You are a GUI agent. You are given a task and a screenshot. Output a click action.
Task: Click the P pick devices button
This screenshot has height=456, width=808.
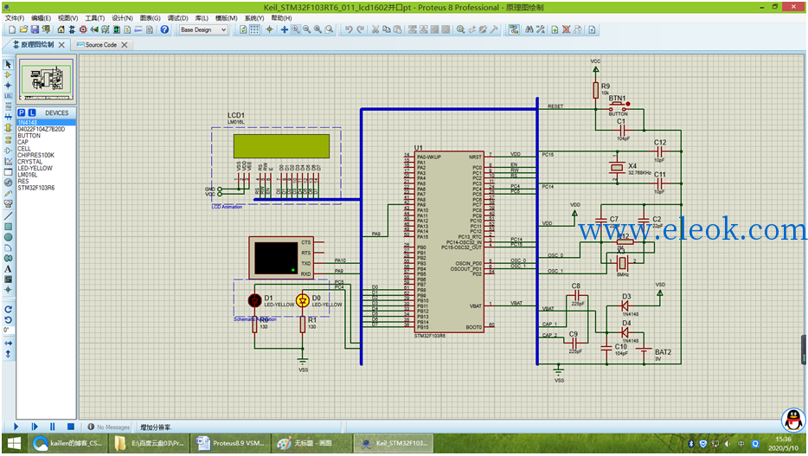click(22, 112)
